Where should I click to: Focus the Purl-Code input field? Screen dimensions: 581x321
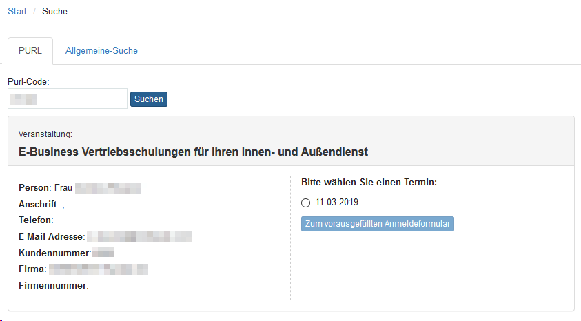coord(68,99)
